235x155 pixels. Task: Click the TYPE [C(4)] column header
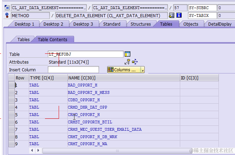click(48, 78)
